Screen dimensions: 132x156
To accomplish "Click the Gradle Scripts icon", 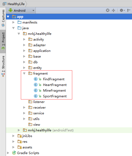I will 14,153.
